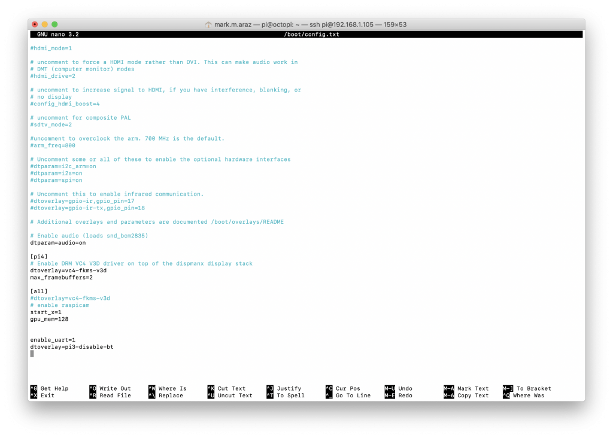This screenshot has width=613, height=438.
Task: Click the GNU nano 3.2 header label
Action: (58, 34)
